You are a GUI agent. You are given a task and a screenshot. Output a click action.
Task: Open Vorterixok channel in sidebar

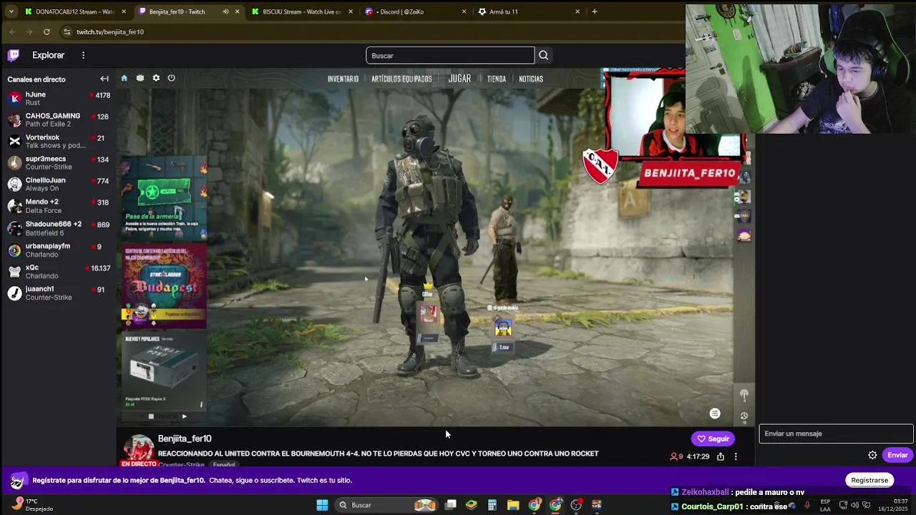[x=59, y=141]
